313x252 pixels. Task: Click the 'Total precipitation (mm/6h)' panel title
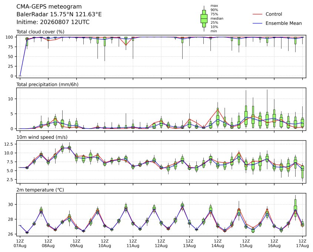pos(47,84)
